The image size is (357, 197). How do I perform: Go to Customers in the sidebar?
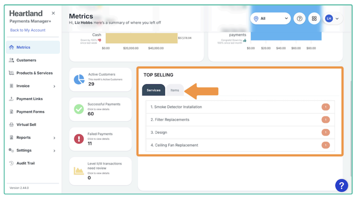[26, 60]
